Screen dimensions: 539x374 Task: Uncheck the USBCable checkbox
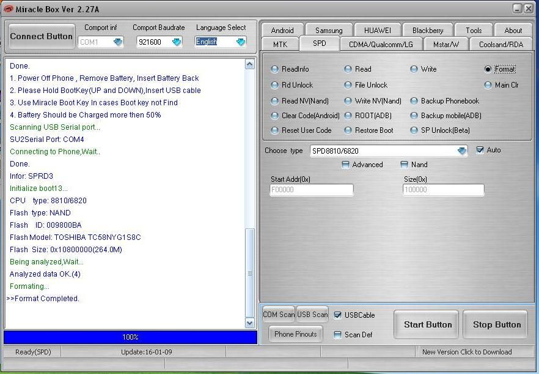coord(338,315)
